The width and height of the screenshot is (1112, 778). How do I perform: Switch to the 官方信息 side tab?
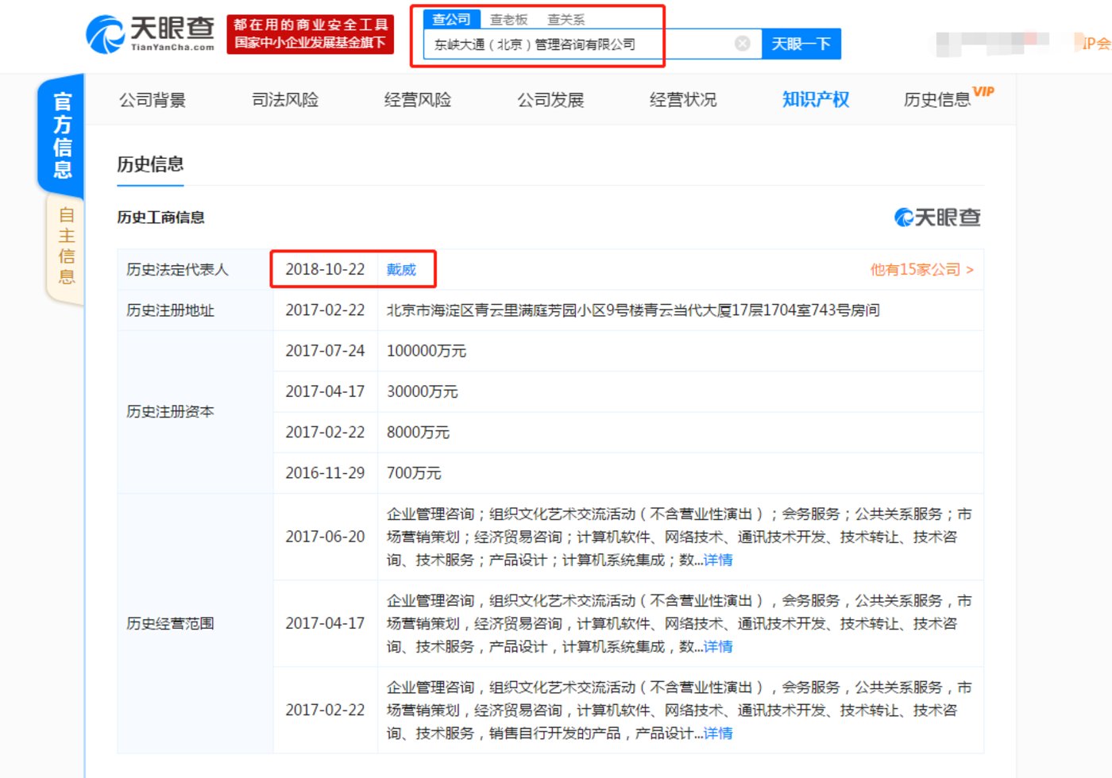coord(62,135)
